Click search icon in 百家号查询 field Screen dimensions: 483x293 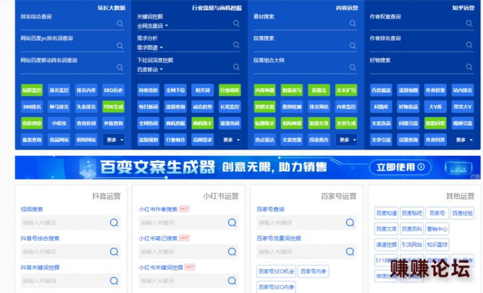point(350,222)
